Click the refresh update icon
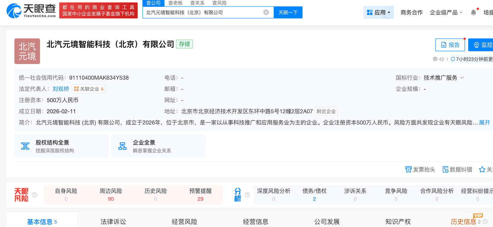The width and height of the screenshot is (493, 227). click(453, 59)
